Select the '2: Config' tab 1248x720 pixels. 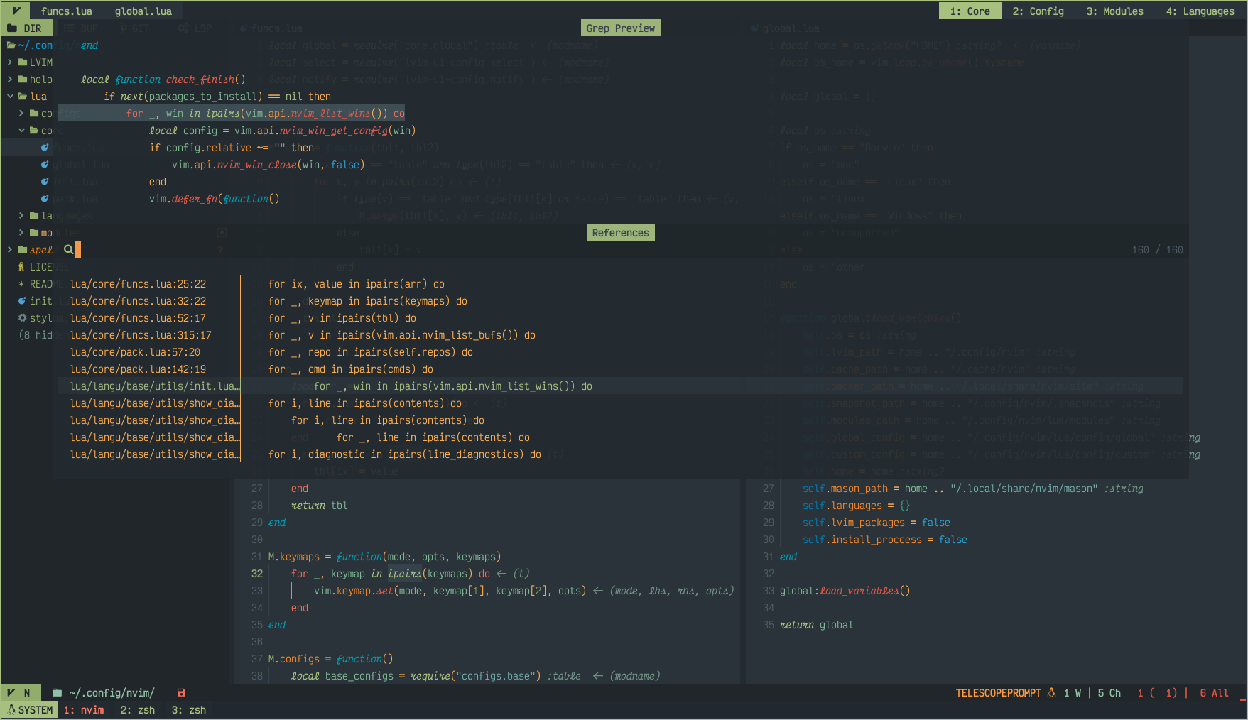tap(1038, 11)
